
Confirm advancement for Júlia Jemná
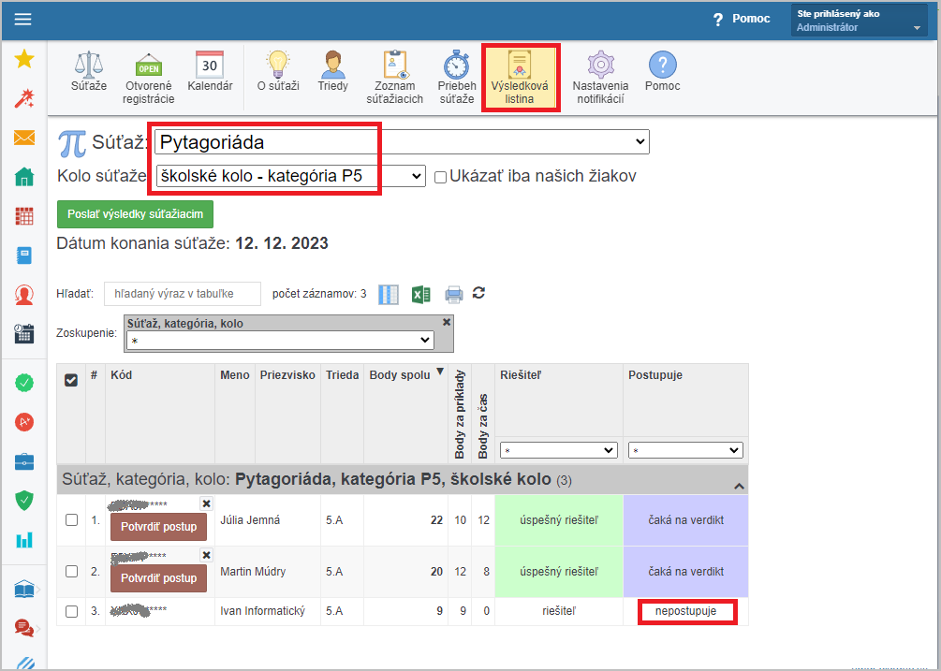[158, 527]
